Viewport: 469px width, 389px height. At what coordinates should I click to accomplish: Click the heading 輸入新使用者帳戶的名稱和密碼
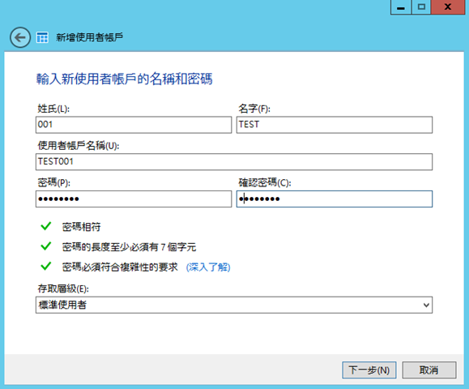125,79
